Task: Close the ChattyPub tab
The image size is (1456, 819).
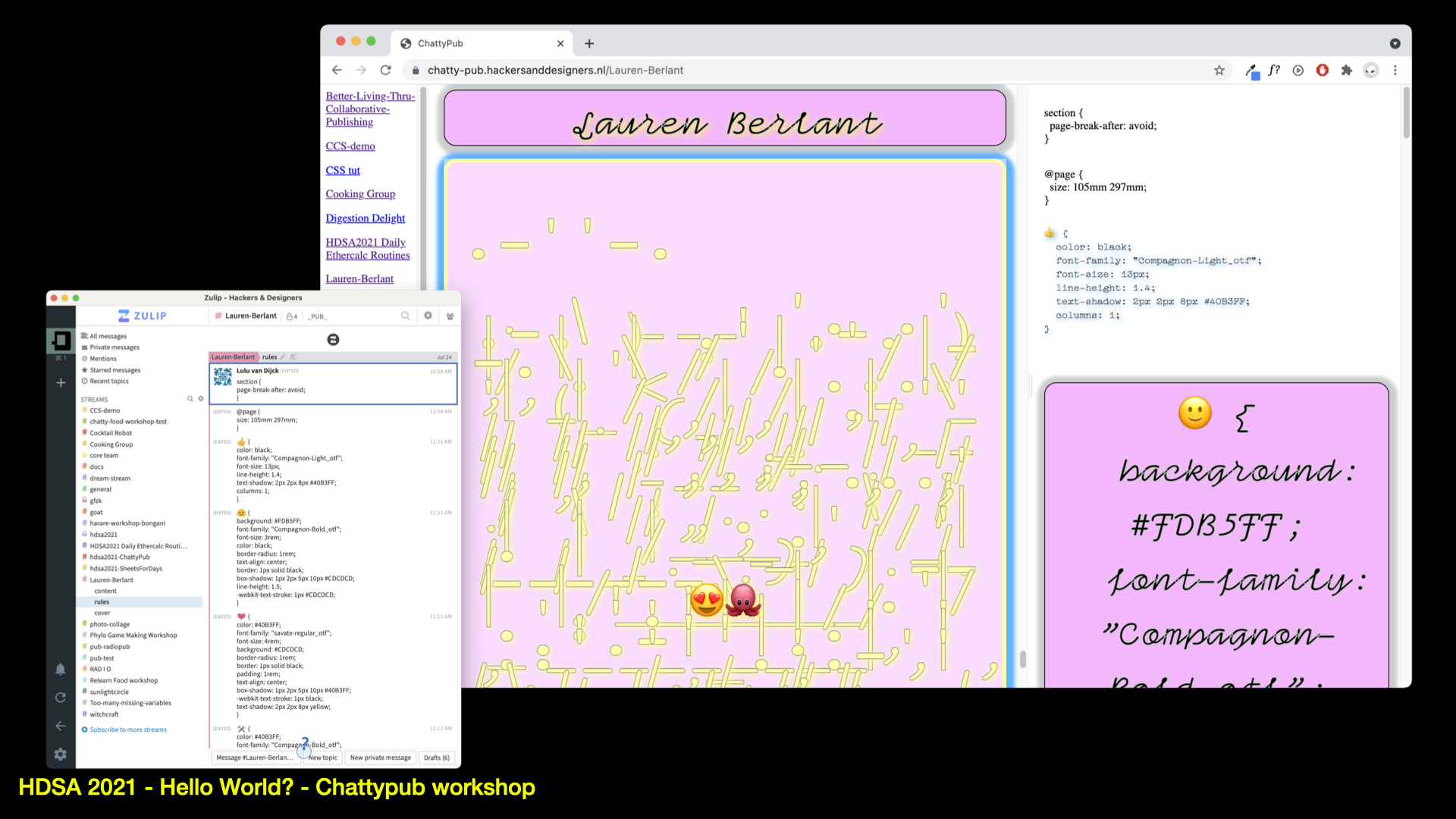Action: pos(560,43)
